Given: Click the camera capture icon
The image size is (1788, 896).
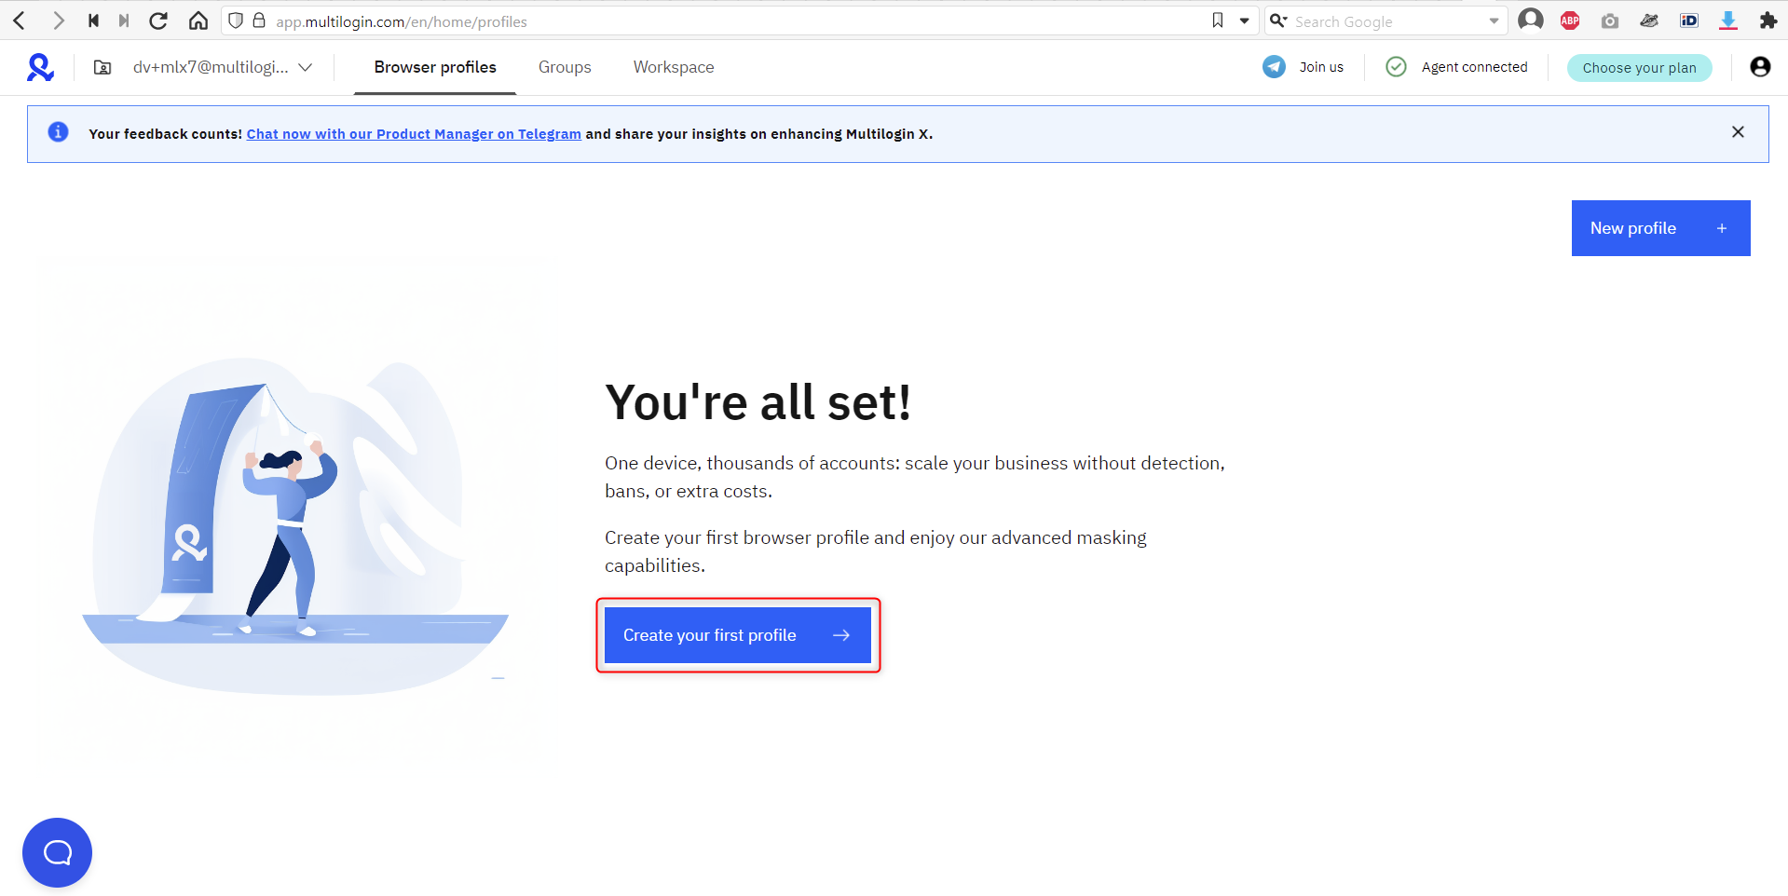Looking at the screenshot, I should point(1610,20).
